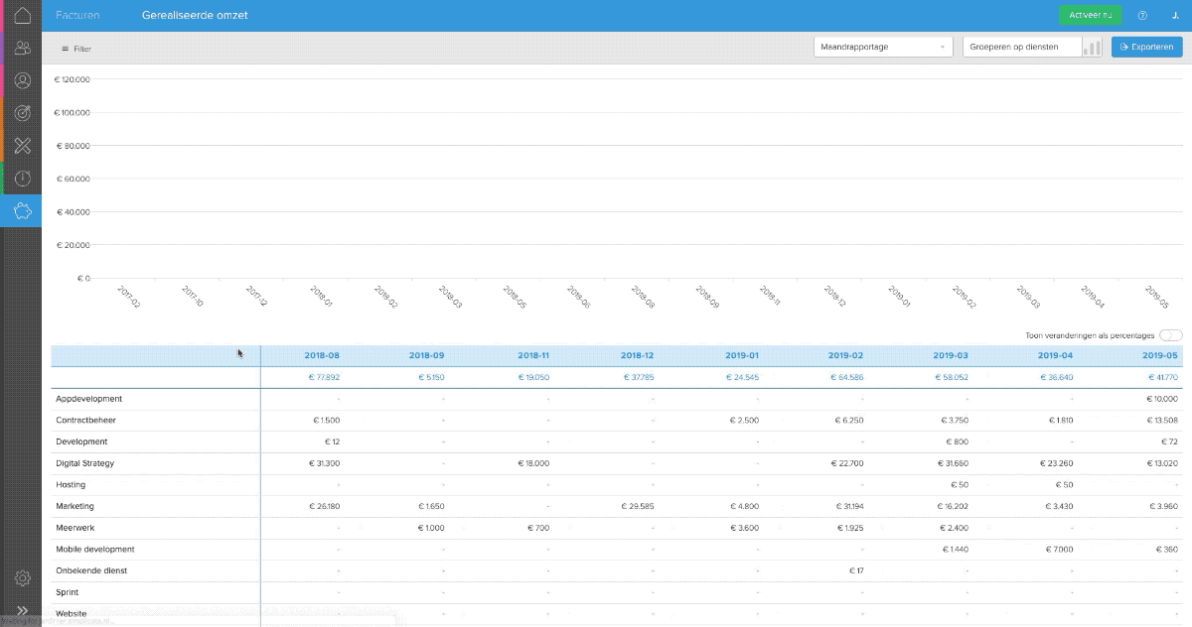Click the € 13.508 Contractbeheer value
Screen dimensions: 1192x627
click(x=1161, y=421)
